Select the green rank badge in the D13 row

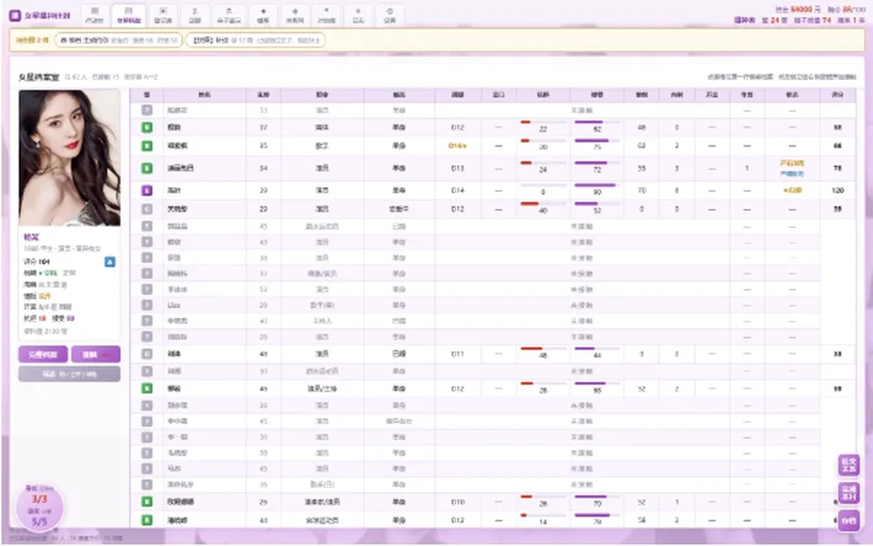[x=147, y=168]
